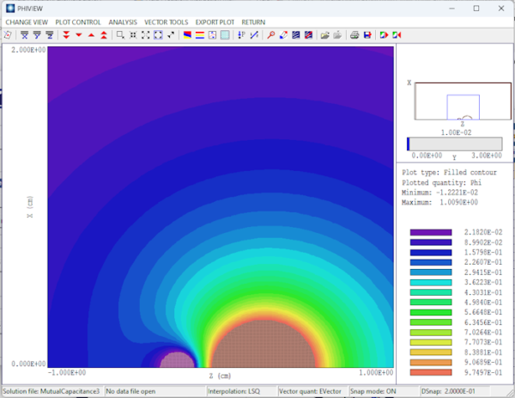The height and width of the screenshot is (398, 515).
Task: Click the Solution file: MutualCapacitance3 status field
Action: (51, 391)
